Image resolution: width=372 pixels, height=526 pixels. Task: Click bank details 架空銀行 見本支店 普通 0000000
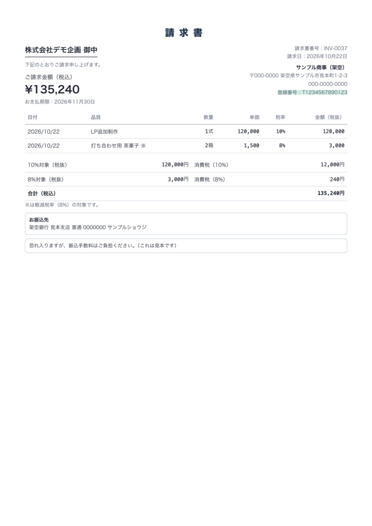tap(67, 227)
